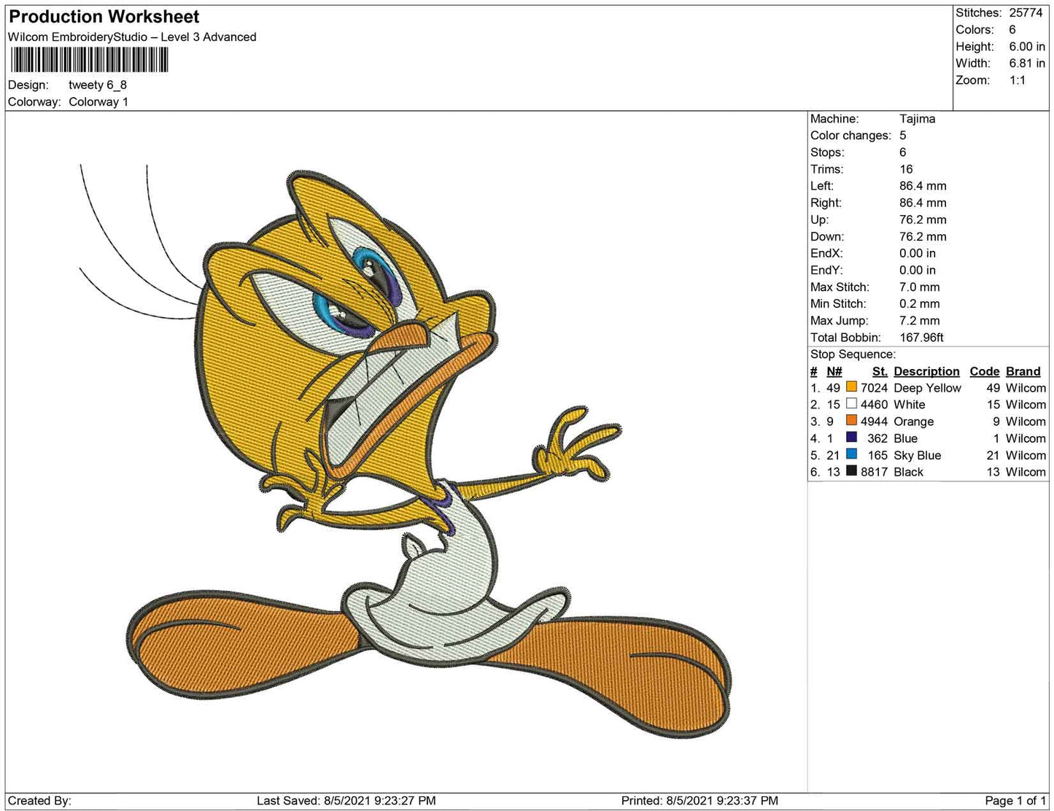Select the 86.4 mm value beside "Right:"
1054x811 pixels.
click(x=923, y=203)
